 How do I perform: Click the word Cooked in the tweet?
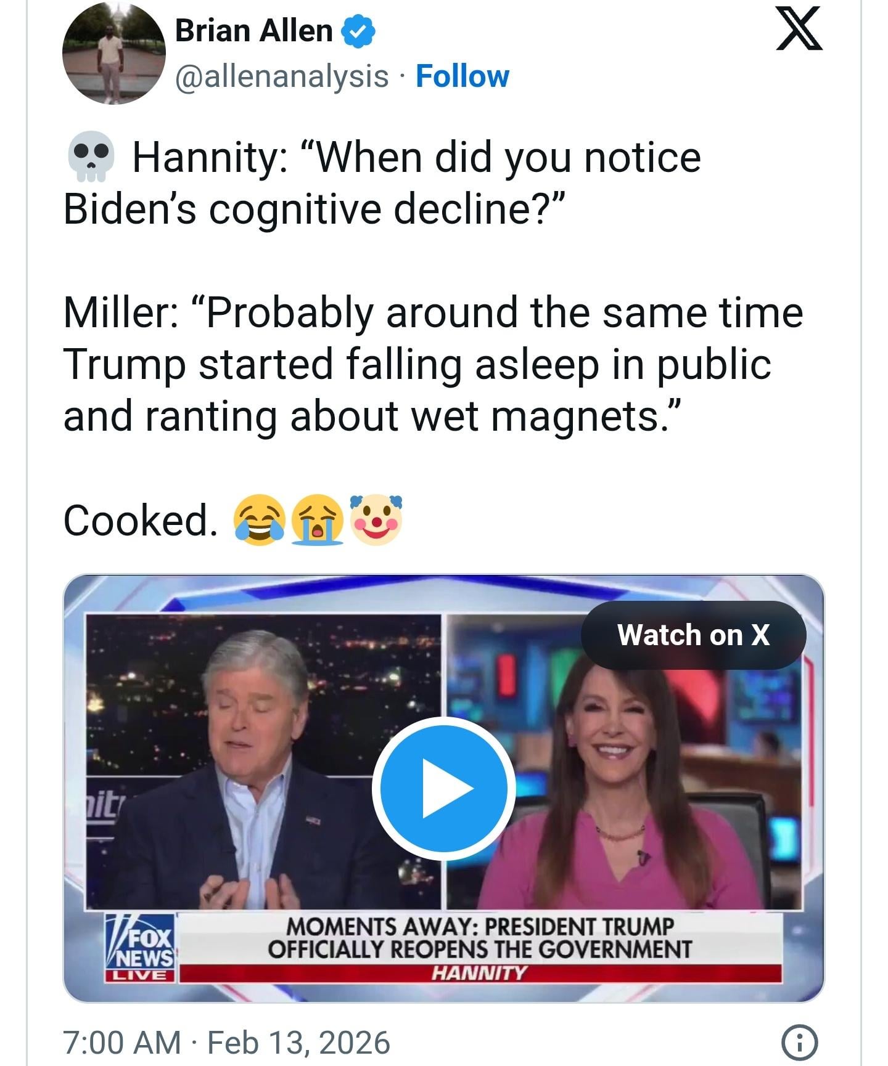139,520
